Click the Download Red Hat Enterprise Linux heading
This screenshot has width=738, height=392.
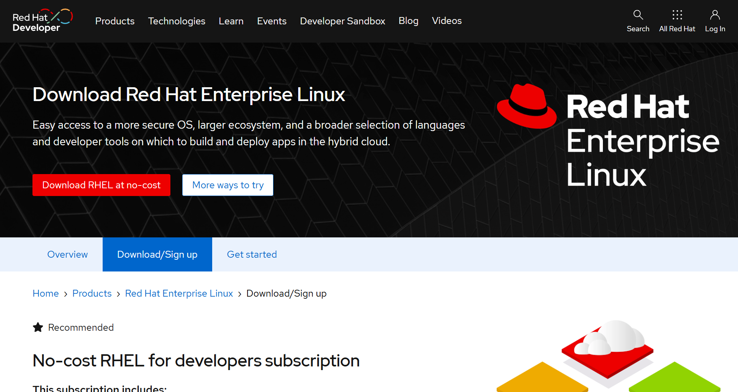point(189,95)
